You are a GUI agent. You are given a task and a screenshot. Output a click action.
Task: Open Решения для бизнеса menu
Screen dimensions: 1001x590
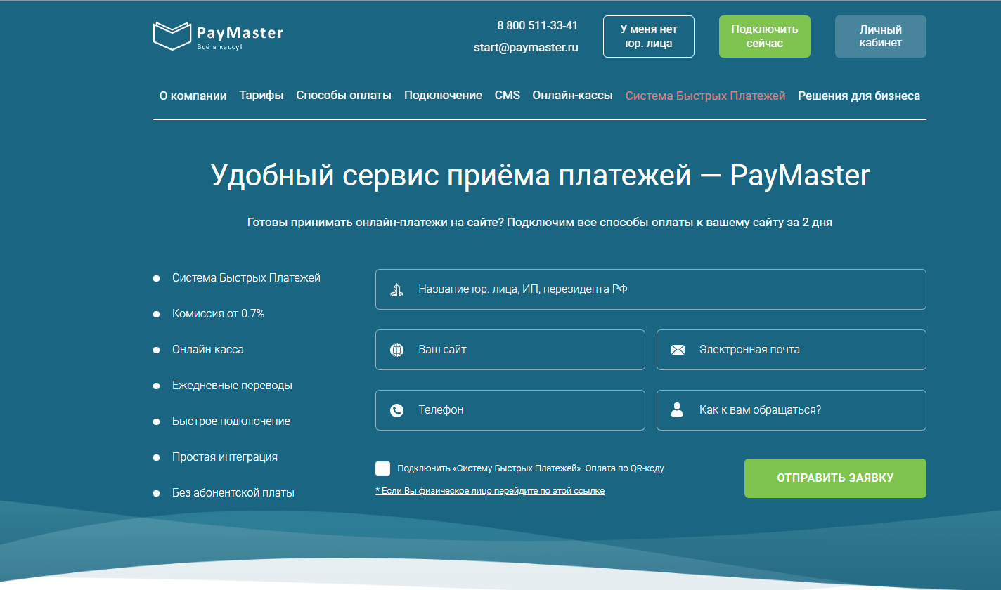pos(858,96)
